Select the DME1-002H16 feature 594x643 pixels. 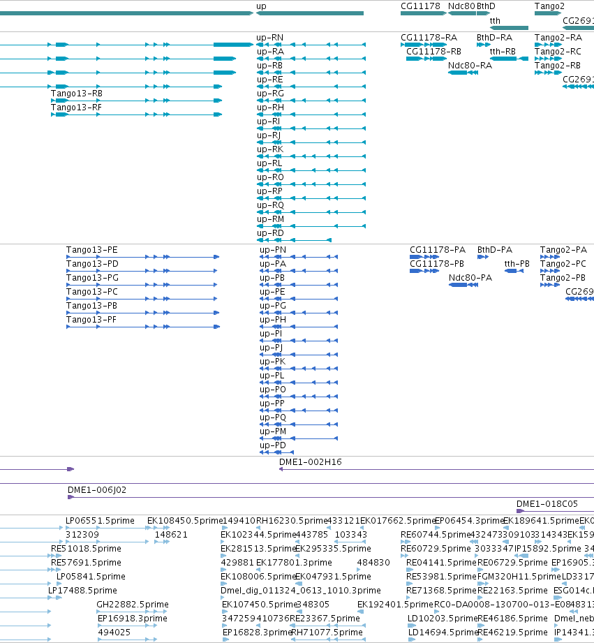click(436, 470)
